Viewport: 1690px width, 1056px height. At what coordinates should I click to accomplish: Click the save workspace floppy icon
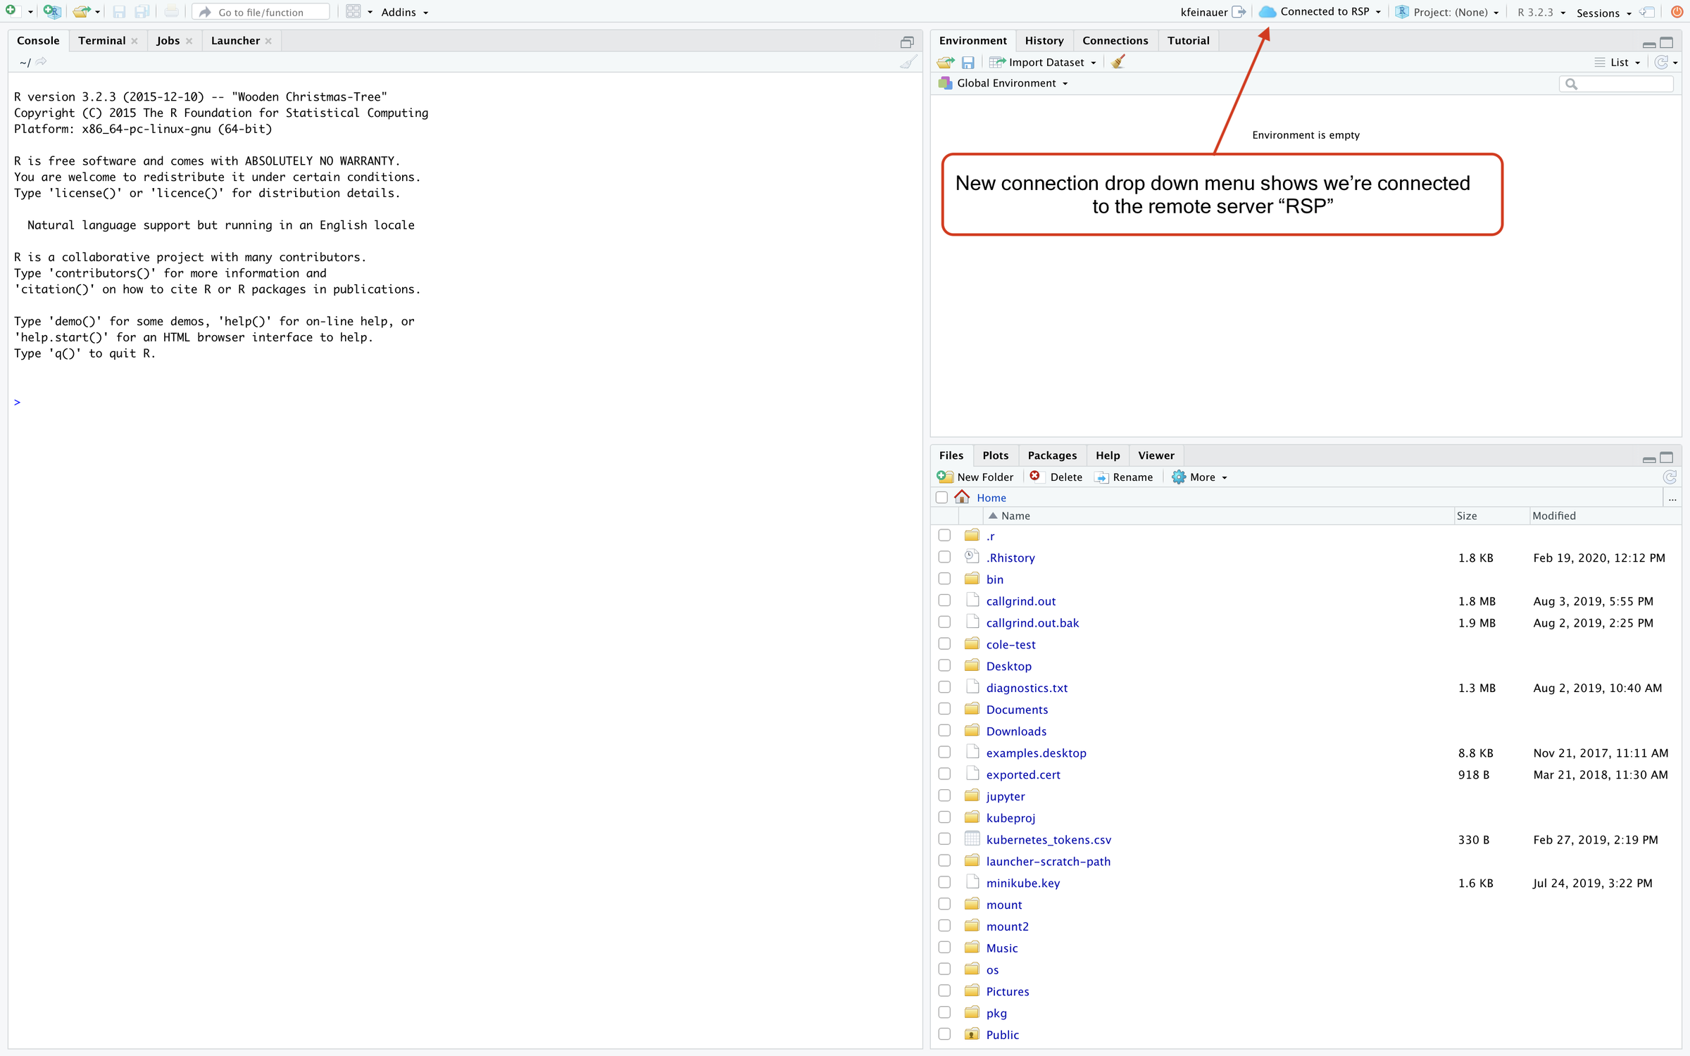pyautogui.click(x=968, y=63)
